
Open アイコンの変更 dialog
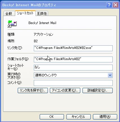coord(65,90)
